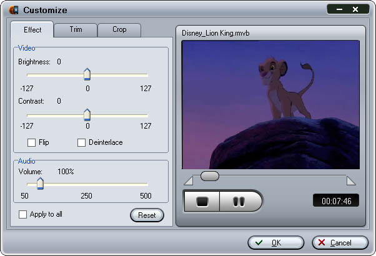Click the 00:07:46 time display
This screenshot has width=376, height=256.
click(x=336, y=200)
